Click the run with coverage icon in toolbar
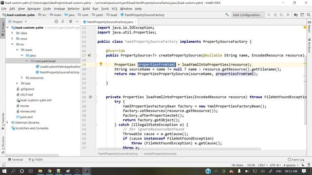This screenshot has height=175, width=312. click(x=281, y=15)
